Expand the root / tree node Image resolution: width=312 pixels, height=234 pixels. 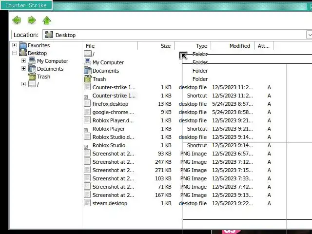(24, 84)
